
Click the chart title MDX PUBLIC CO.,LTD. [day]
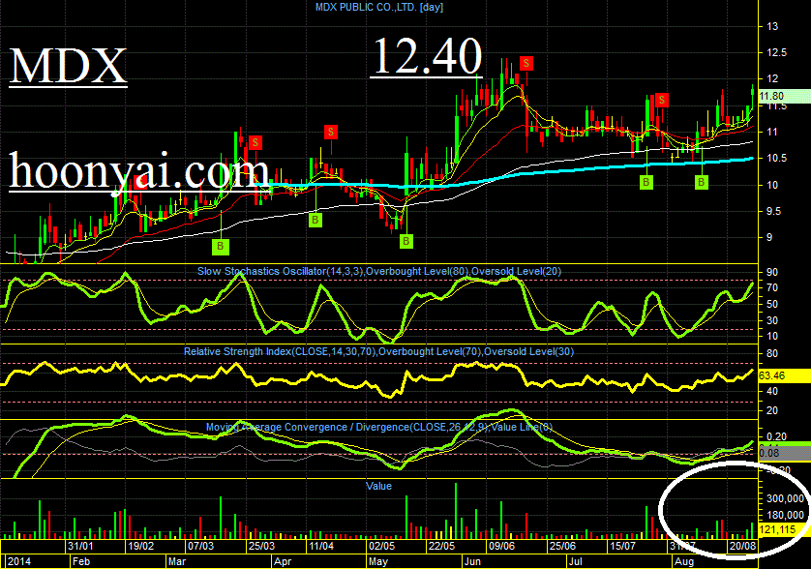379,7
